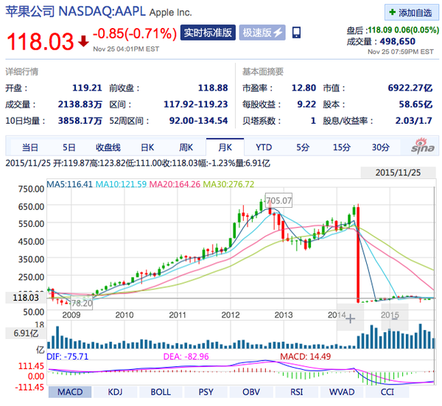The height and width of the screenshot is (406, 442).
Task: Select the 收盘线 tab
Action: tap(108, 147)
